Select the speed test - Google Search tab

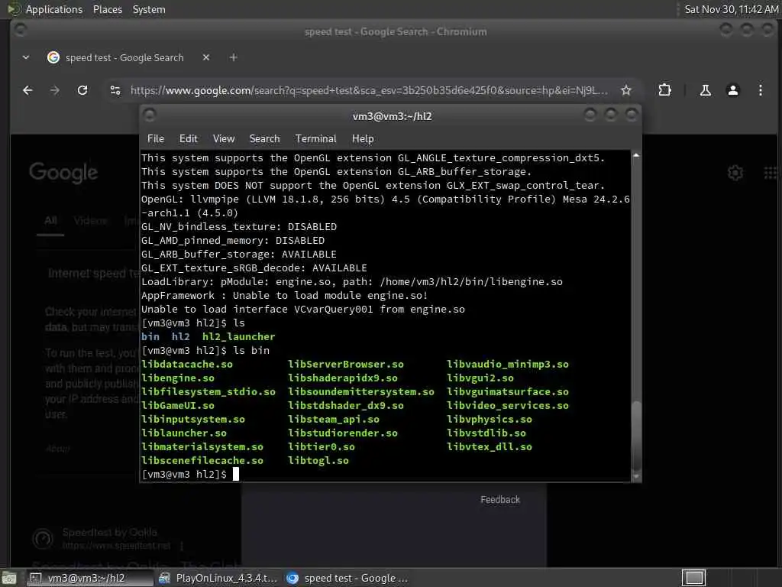[124, 57]
